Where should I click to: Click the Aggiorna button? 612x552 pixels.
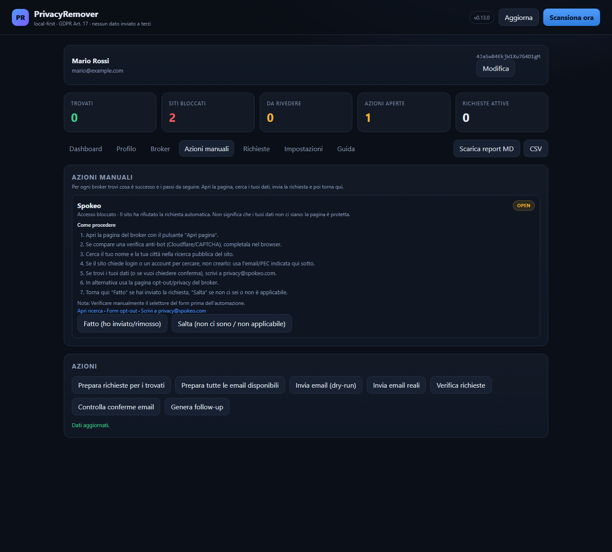[518, 17]
